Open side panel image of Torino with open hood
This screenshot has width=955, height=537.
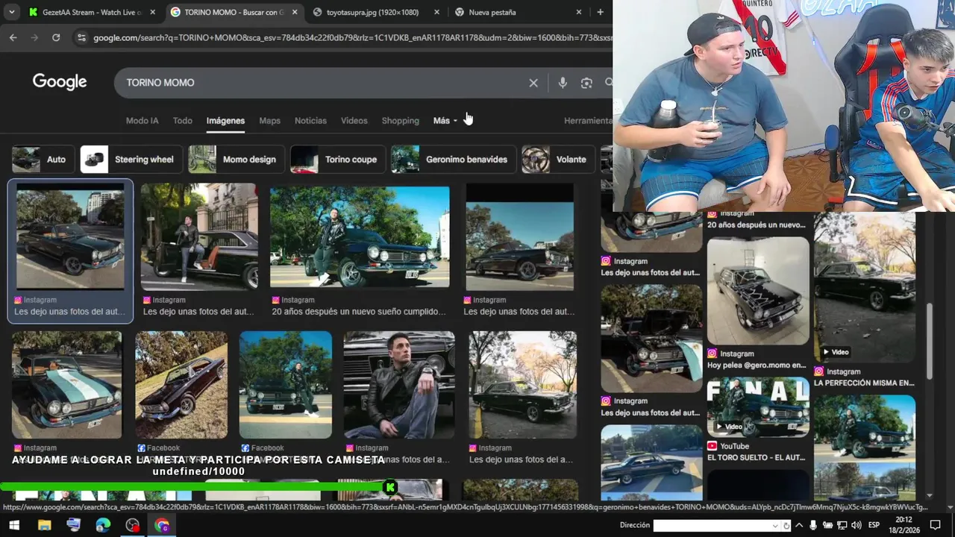[651, 339]
